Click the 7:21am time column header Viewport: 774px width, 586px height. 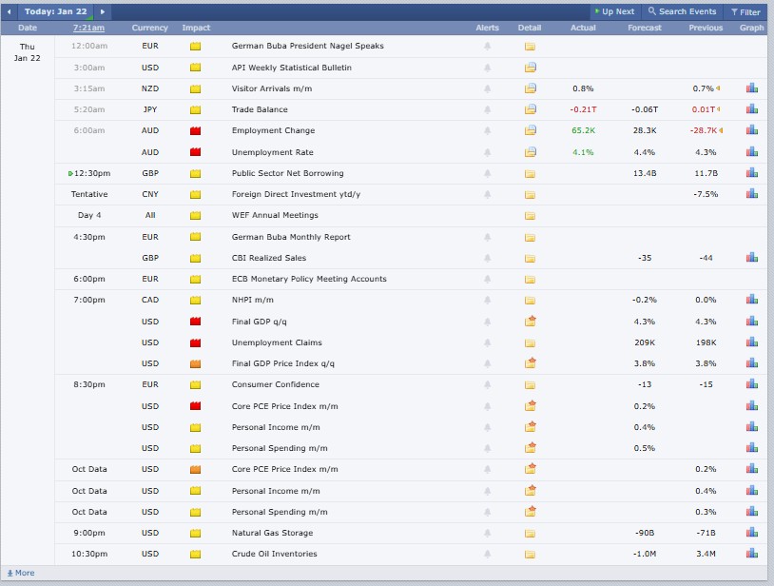coord(87,28)
